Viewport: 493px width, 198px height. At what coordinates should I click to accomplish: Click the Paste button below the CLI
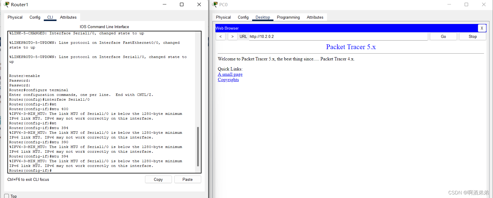tap(188, 179)
